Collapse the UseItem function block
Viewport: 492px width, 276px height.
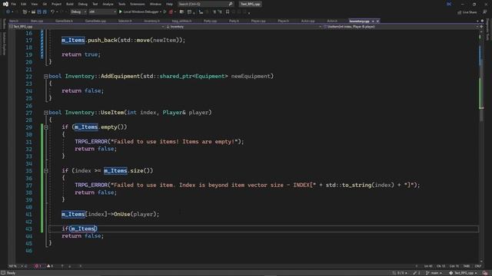46,113
